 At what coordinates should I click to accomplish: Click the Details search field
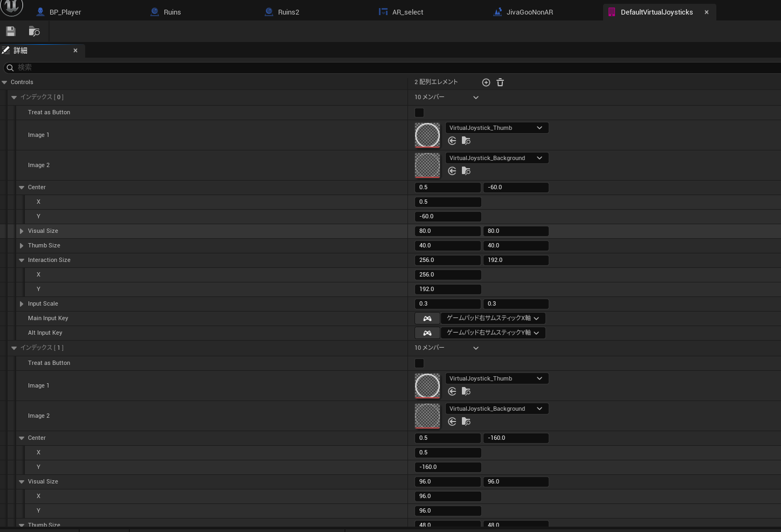377,67
